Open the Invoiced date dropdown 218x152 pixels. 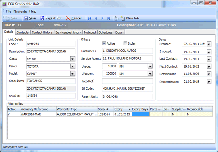point(209,52)
